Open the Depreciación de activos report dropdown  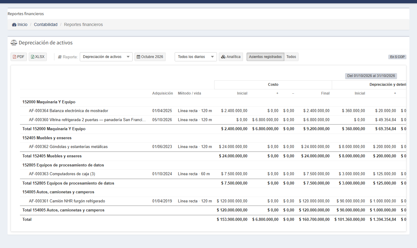pos(106,57)
